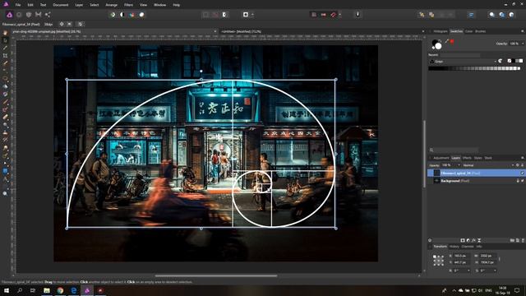Open the Swatches panel options menu
The image size is (526, 296).
[523, 31]
